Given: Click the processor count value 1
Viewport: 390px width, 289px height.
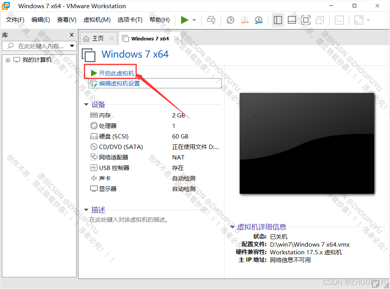Looking at the screenshot, I should pos(174,126).
